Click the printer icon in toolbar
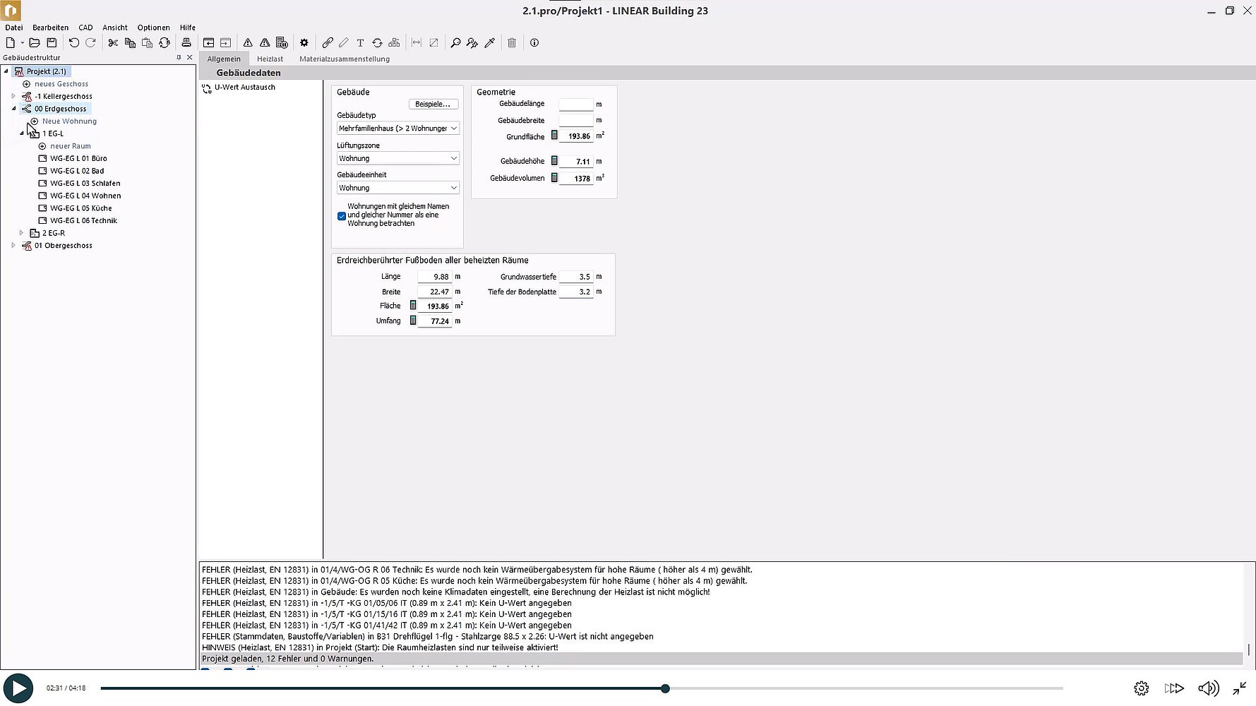Screen dimensions: 1256x706 coord(186,43)
